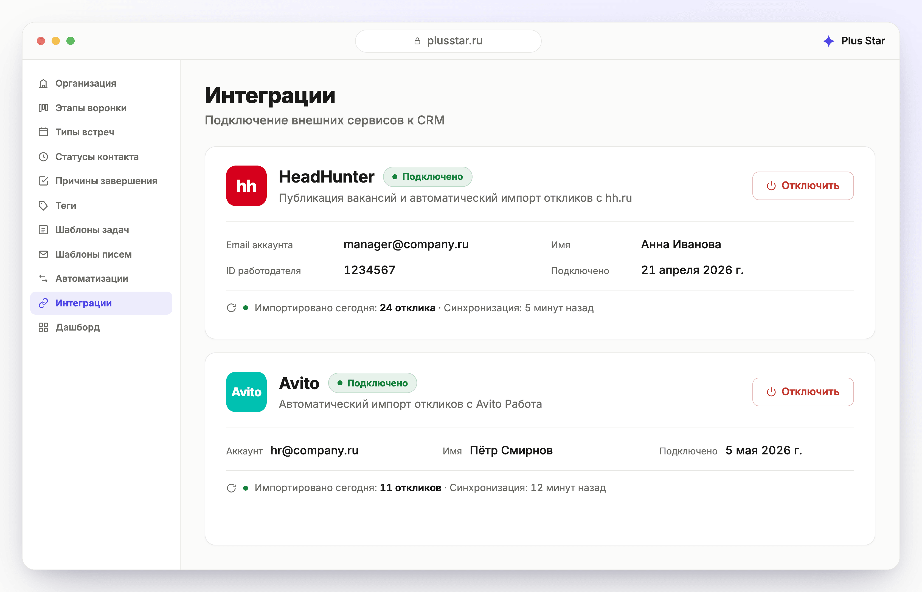Open Шаблоны задач section
This screenshot has height=592, width=922.
101,230
